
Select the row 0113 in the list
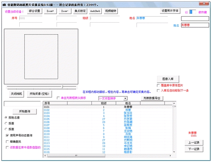click(108, 143)
